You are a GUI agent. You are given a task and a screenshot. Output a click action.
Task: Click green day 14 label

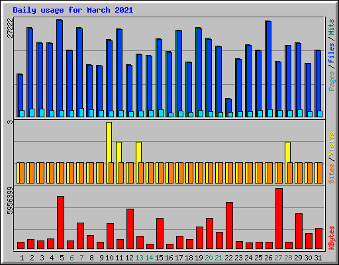pyautogui.click(x=149, y=258)
